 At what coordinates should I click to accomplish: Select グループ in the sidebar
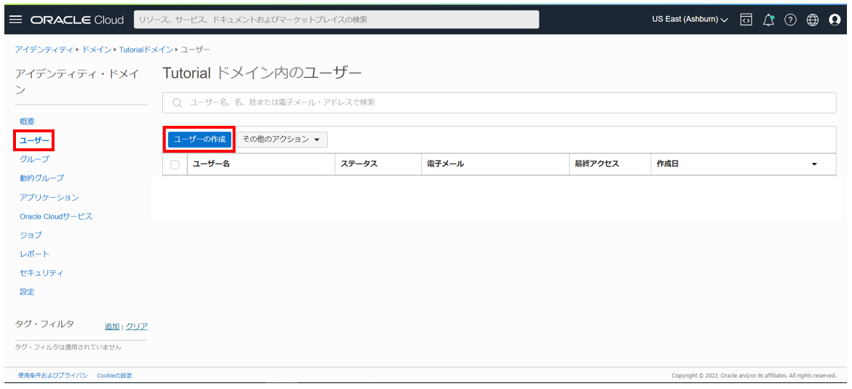pos(34,159)
